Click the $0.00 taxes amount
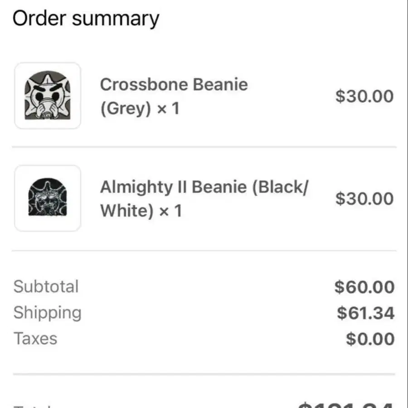 pos(370,339)
